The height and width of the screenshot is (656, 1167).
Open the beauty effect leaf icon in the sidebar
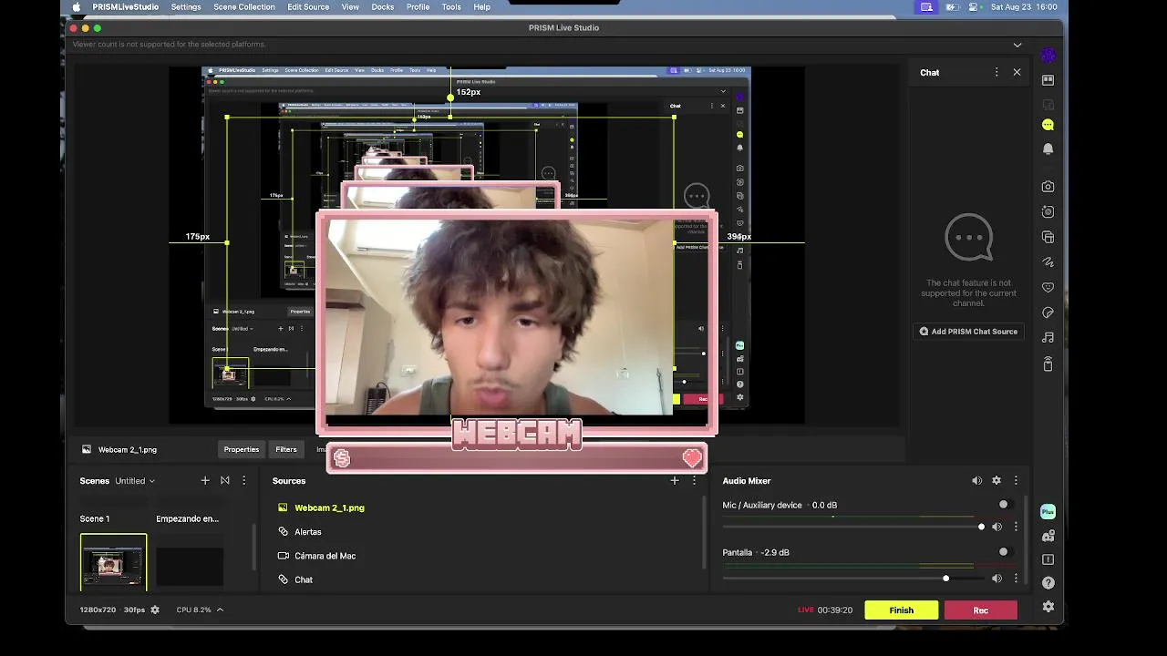[x=1048, y=313]
